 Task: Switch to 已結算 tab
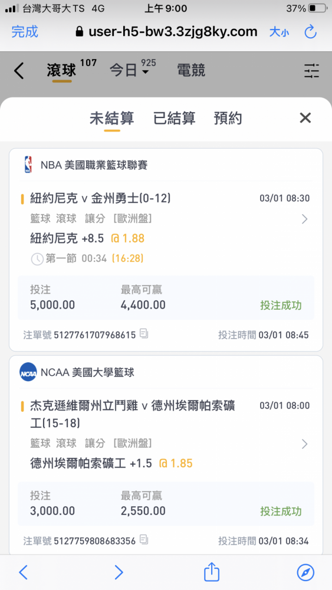coord(174,118)
